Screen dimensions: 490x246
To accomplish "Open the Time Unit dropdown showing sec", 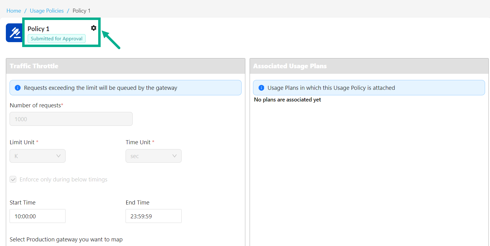I will pyautogui.click(x=153, y=156).
